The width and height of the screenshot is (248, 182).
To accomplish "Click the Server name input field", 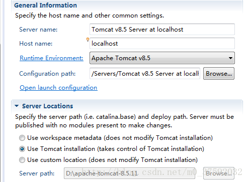I will pos(162,30).
